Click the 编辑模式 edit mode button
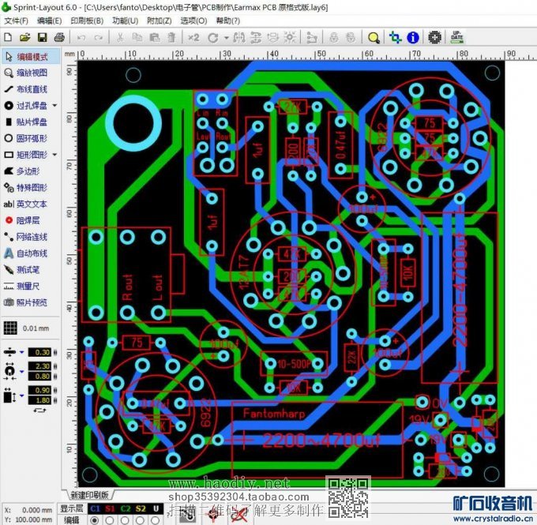The image size is (537, 525). click(x=28, y=57)
